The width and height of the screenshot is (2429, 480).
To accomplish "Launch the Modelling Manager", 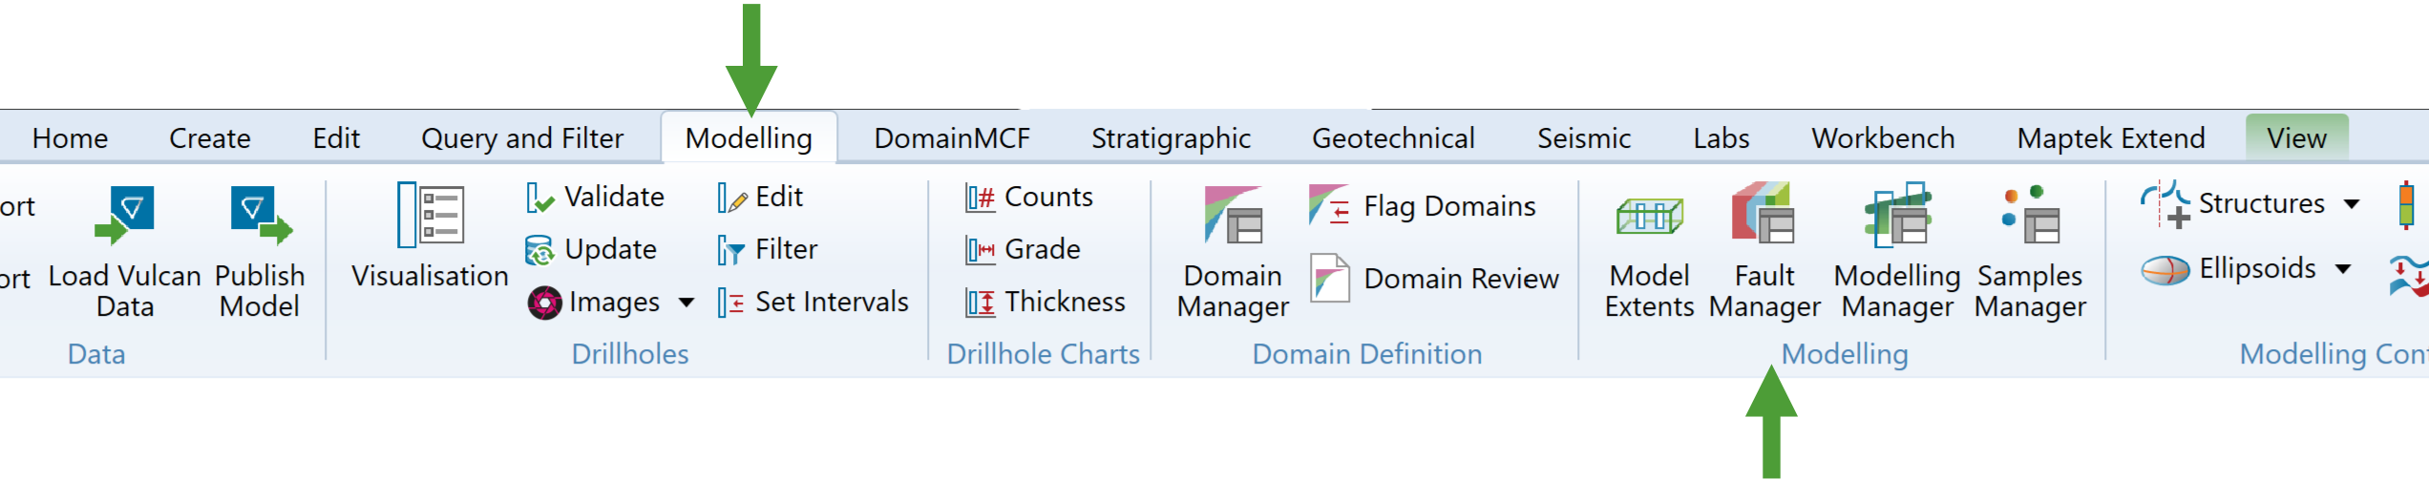I will click(x=1896, y=253).
